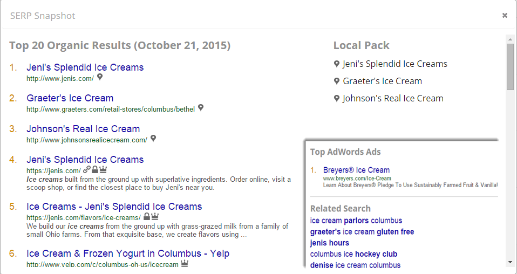
Task: Click Johnson's Real Ice Cream in Local Pack
Action: pos(393,98)
